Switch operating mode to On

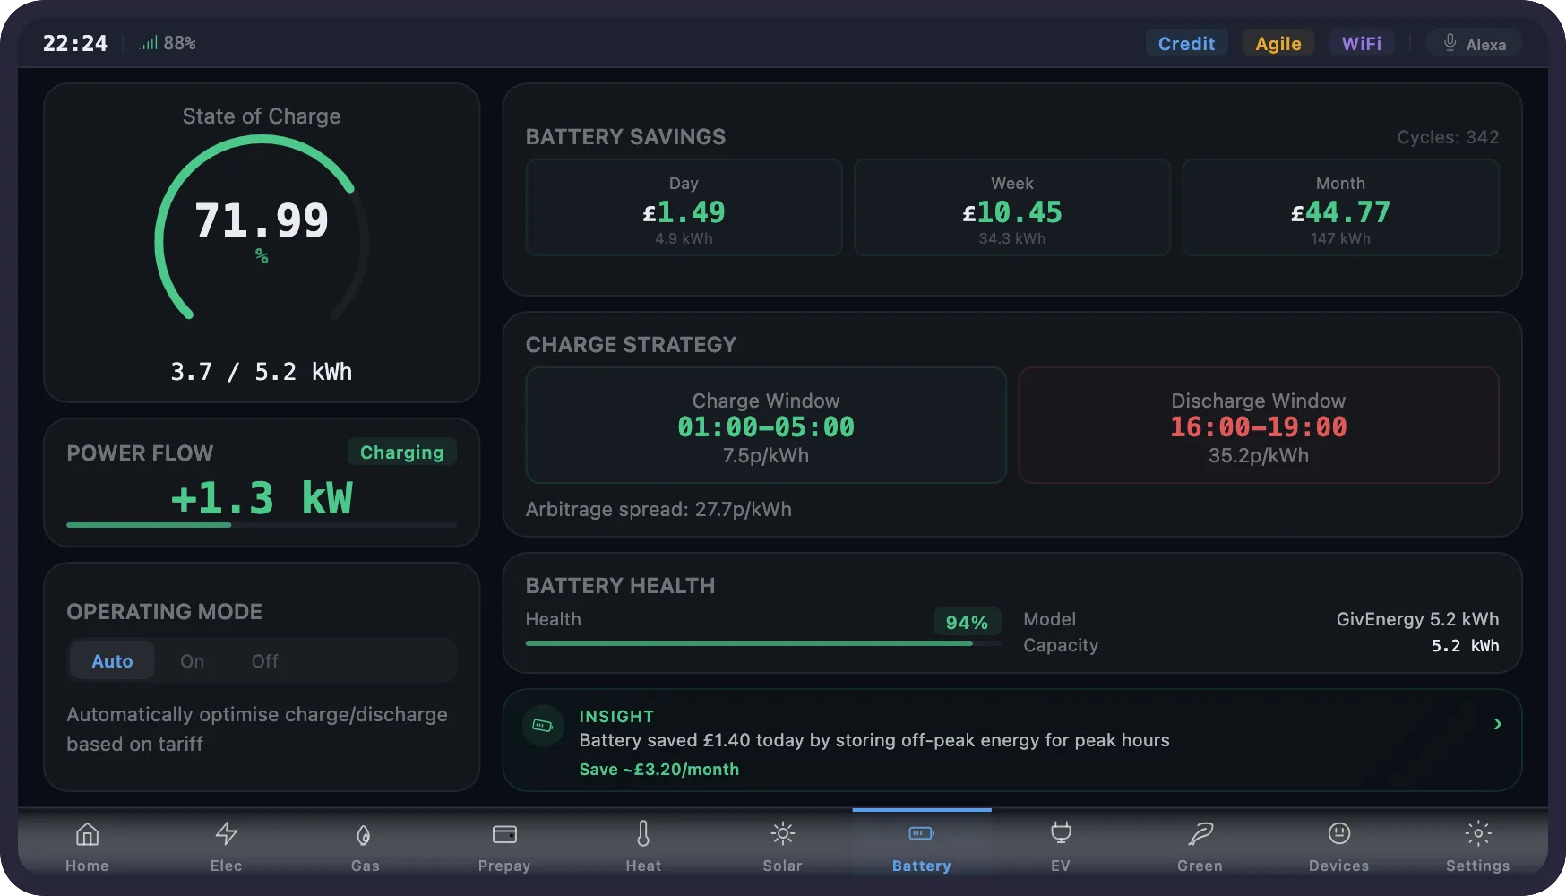coord(192,660)
